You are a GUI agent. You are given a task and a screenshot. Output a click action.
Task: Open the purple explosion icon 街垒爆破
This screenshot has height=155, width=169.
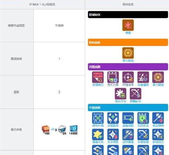click(143, 77)
